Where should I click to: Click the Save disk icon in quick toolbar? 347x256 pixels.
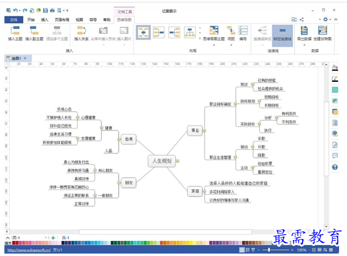(46, 10)
